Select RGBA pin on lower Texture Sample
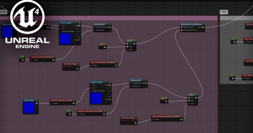Screen dimensions: 253x133 [110, 99]
